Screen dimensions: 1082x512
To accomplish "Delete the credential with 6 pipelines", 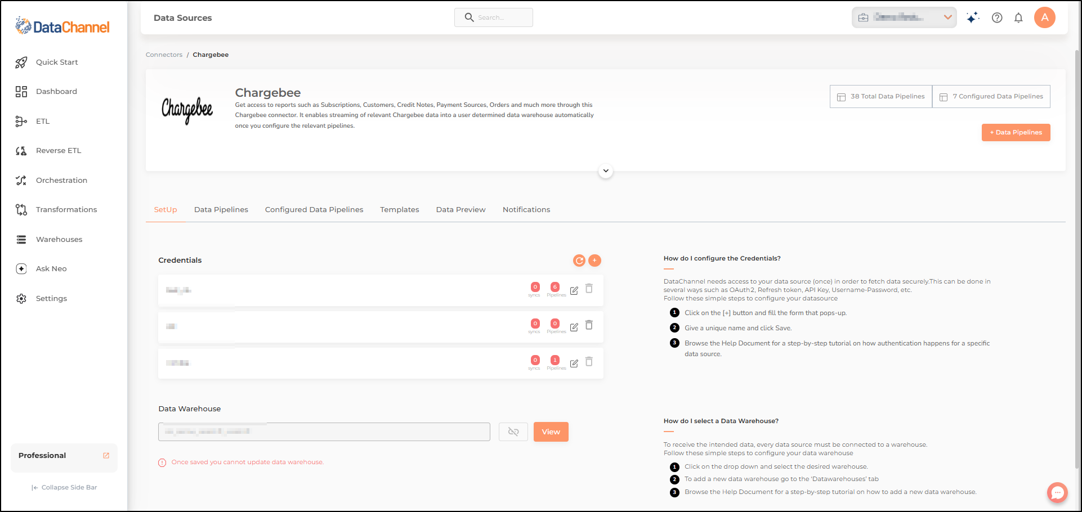I will coord(589,289).
